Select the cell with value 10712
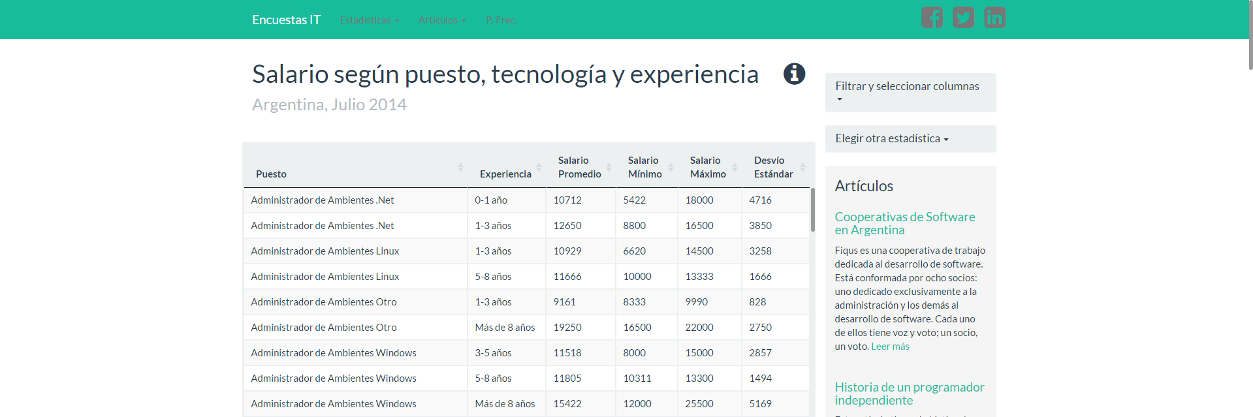The image size is (1253, 417). (x=581, y=200)
